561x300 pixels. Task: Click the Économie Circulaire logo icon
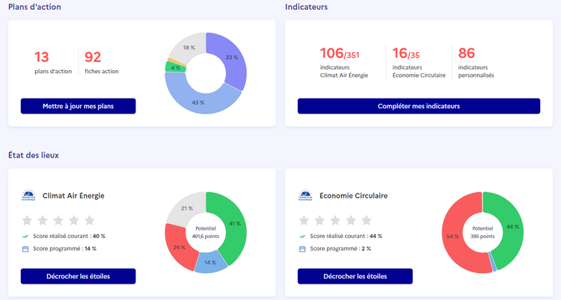pos(305,196)
